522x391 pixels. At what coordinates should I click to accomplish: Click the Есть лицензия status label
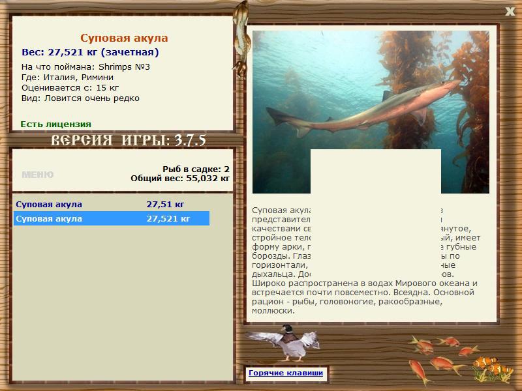(55, 124)
